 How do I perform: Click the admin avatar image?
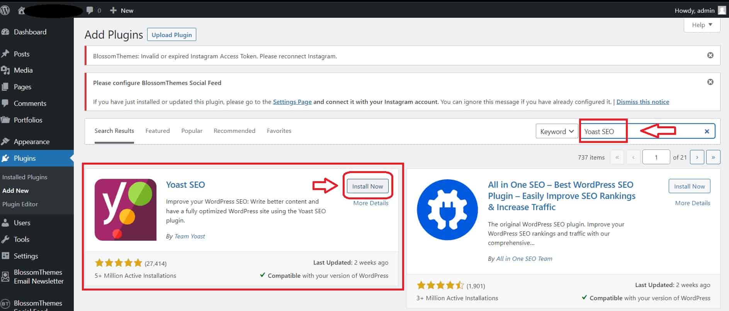(722, 10)
